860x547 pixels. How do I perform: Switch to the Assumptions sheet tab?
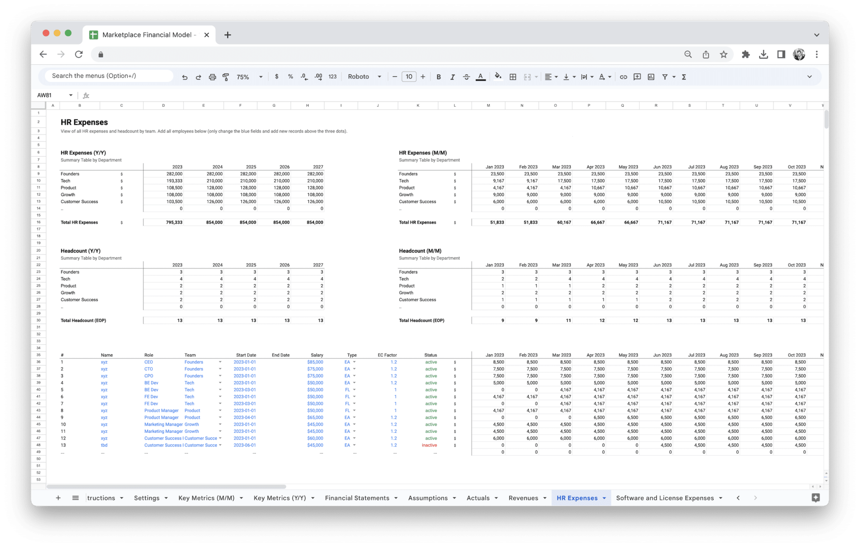coord(428,498)
